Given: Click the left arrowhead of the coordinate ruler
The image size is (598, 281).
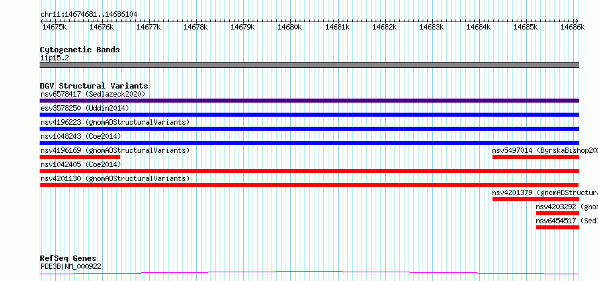Looking at the screenshot, I should (x=42, y=21).
